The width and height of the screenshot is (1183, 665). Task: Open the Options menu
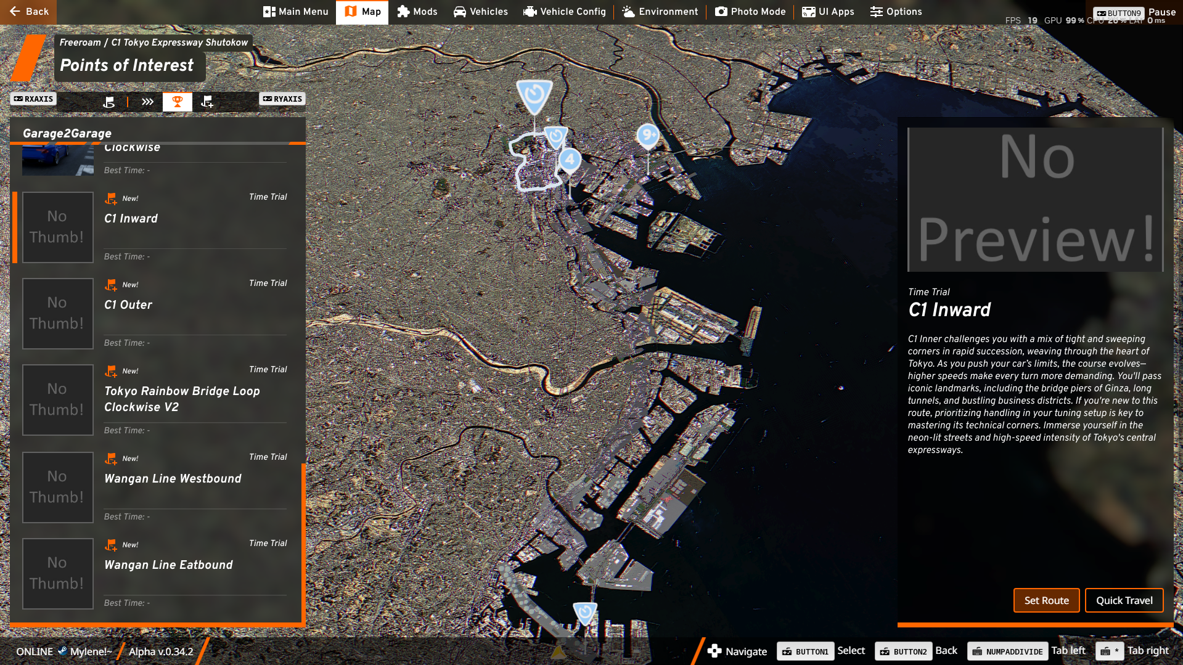tap(896, 12)
